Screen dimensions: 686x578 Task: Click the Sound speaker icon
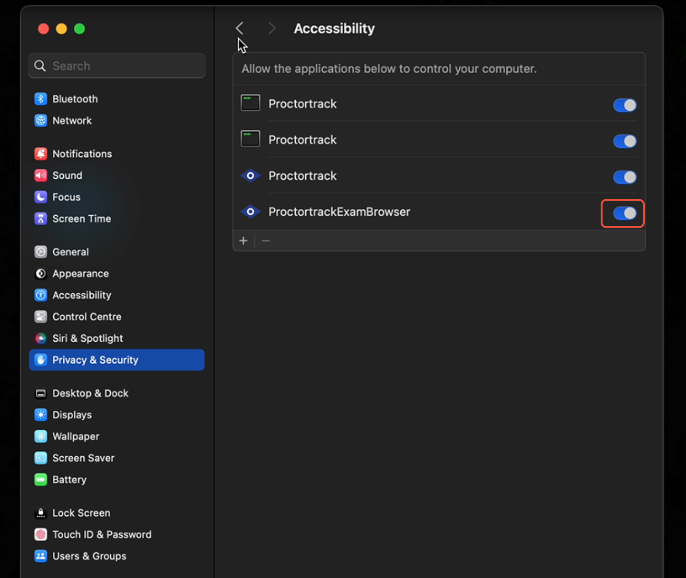[41, 175]
